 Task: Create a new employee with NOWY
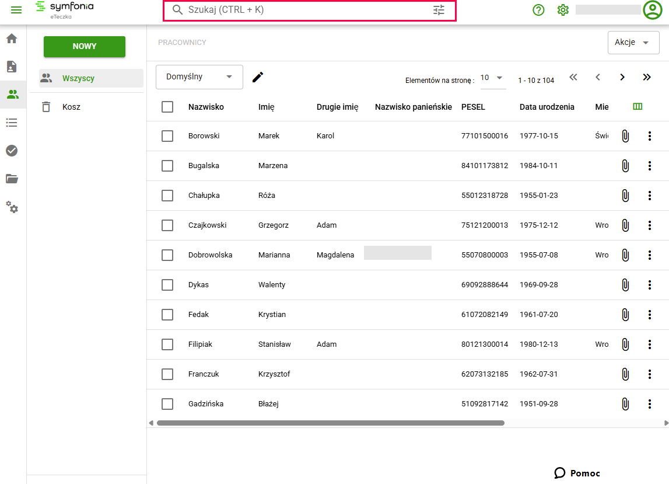point(85,46)
